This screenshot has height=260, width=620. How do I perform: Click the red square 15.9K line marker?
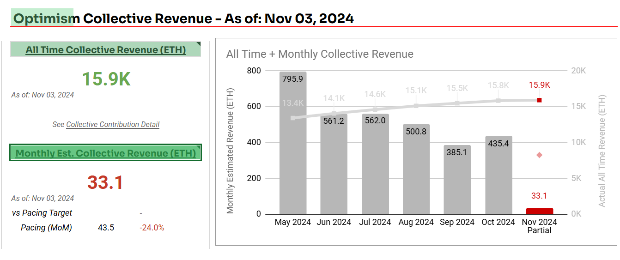[539, 100]
